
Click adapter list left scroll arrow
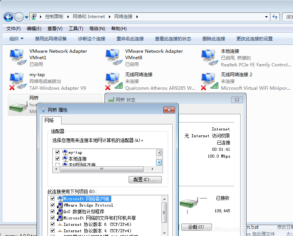click(x=57, y=169)
